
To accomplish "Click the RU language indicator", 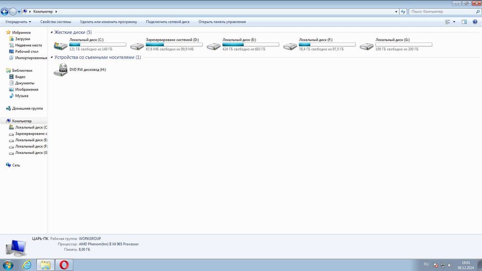I will [426, 264].
